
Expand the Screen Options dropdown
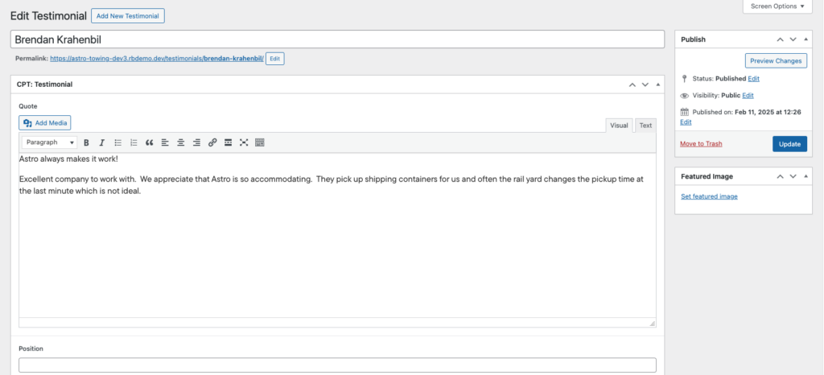pyautogui.click(x=777, y=6)
